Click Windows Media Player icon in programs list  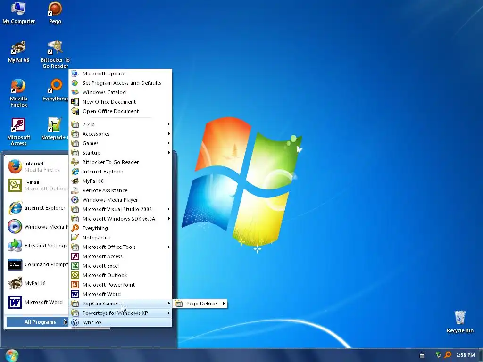point(75,200)
